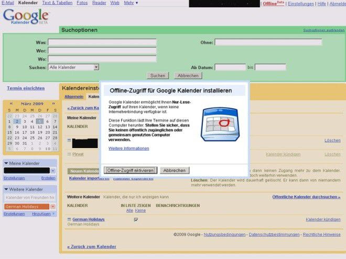
Task: Click Erstellen under Meine Kalender
Action: click(x=48, y=178)
